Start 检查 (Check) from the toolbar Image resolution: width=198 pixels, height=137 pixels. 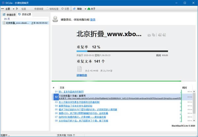pyautogui.click(x=21, y=9)
